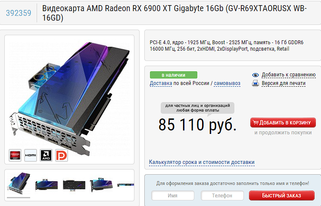Open the print version link
This screenshot has height=206, width=321.
click(284, 83)
